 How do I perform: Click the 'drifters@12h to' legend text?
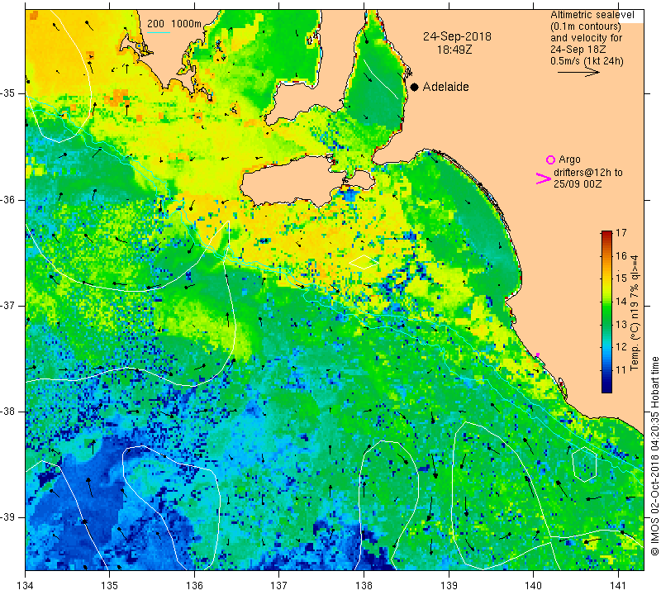pyautogui.click(x=587, y=173)
